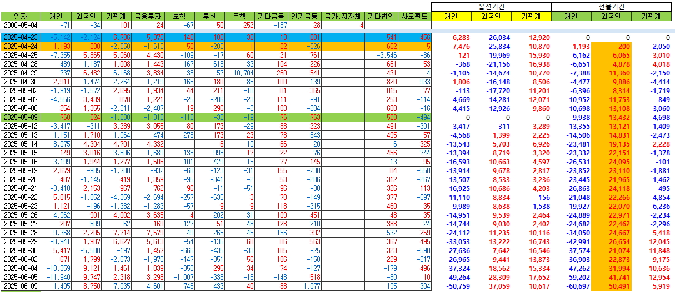Viewport: 675px width, 292px height.
Task: Click the -26,034 cell
Action: [x=491, y=37]
